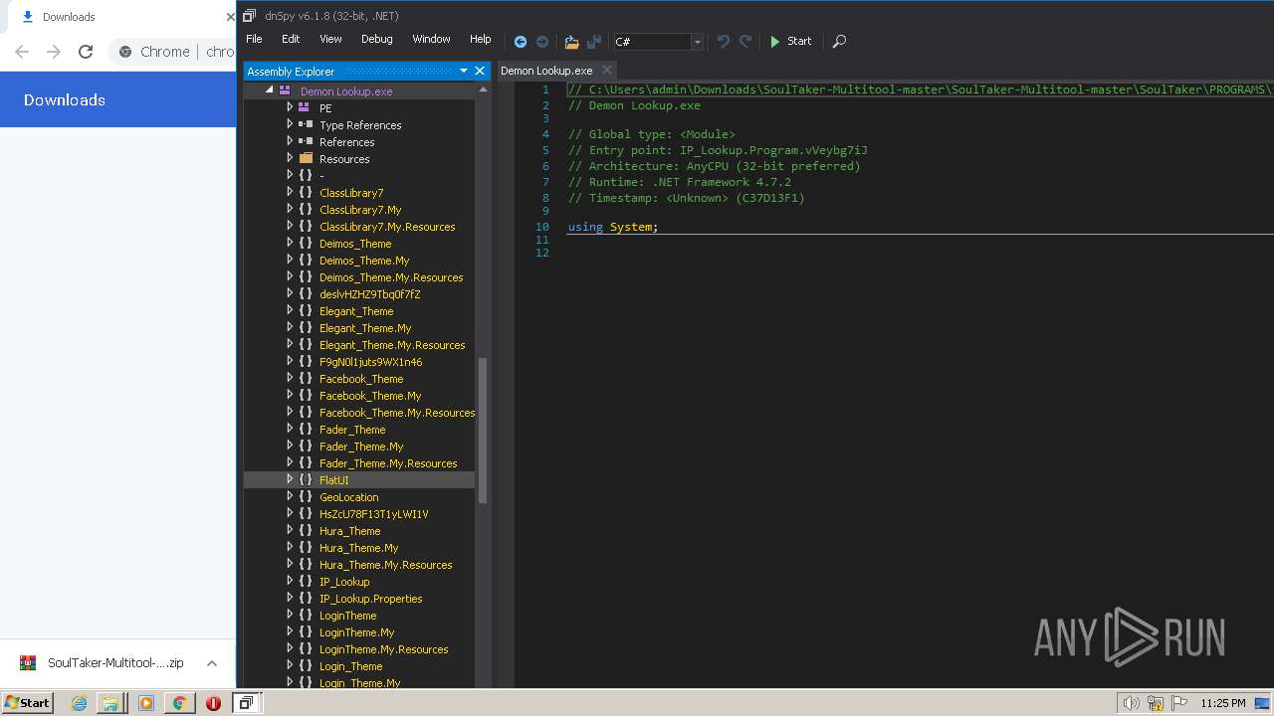
Task: Expand the IP_Lookup namespace
Action: pos(290,581)
